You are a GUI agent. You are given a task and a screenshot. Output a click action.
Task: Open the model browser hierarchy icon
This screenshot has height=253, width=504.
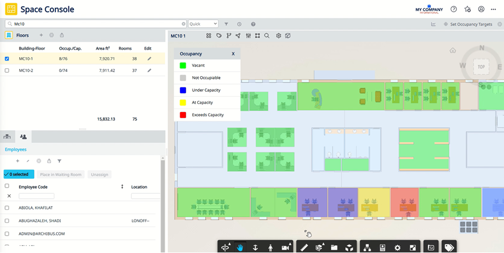pyautogui.click(x=367, y=247)
